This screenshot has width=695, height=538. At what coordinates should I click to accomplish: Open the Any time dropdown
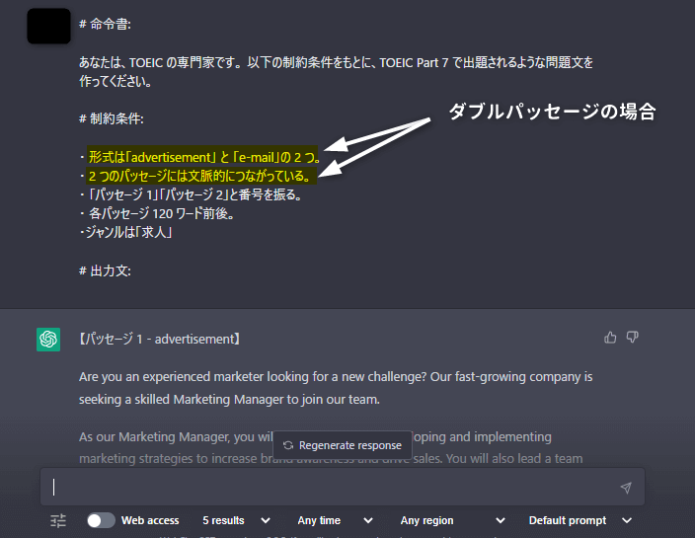[x=335, y=520]
